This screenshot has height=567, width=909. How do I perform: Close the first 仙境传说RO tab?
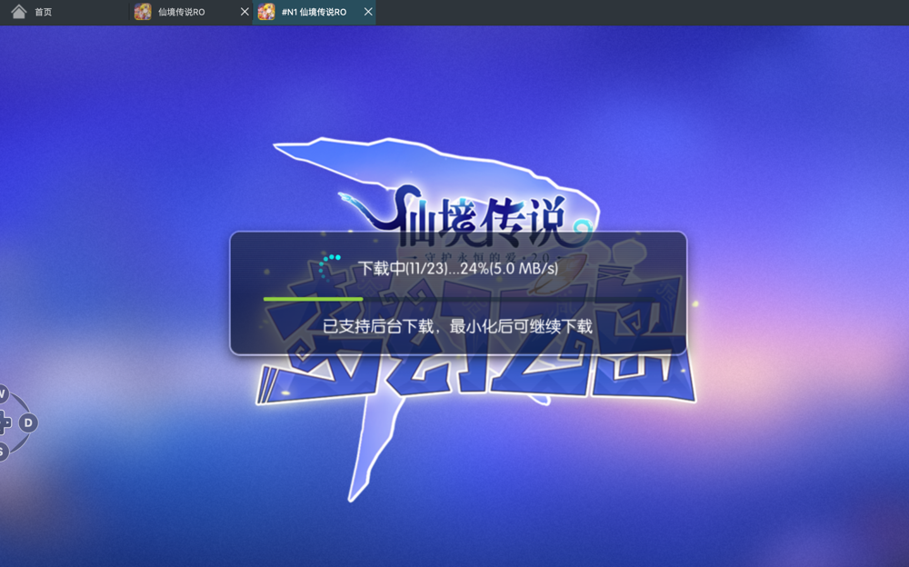coord(245,12)
